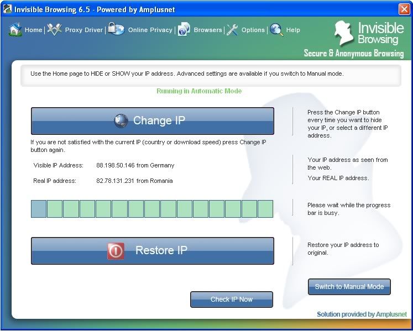Select the Options menu label
This screenshot has width=413, height=331.
click(x=253, y=30)
